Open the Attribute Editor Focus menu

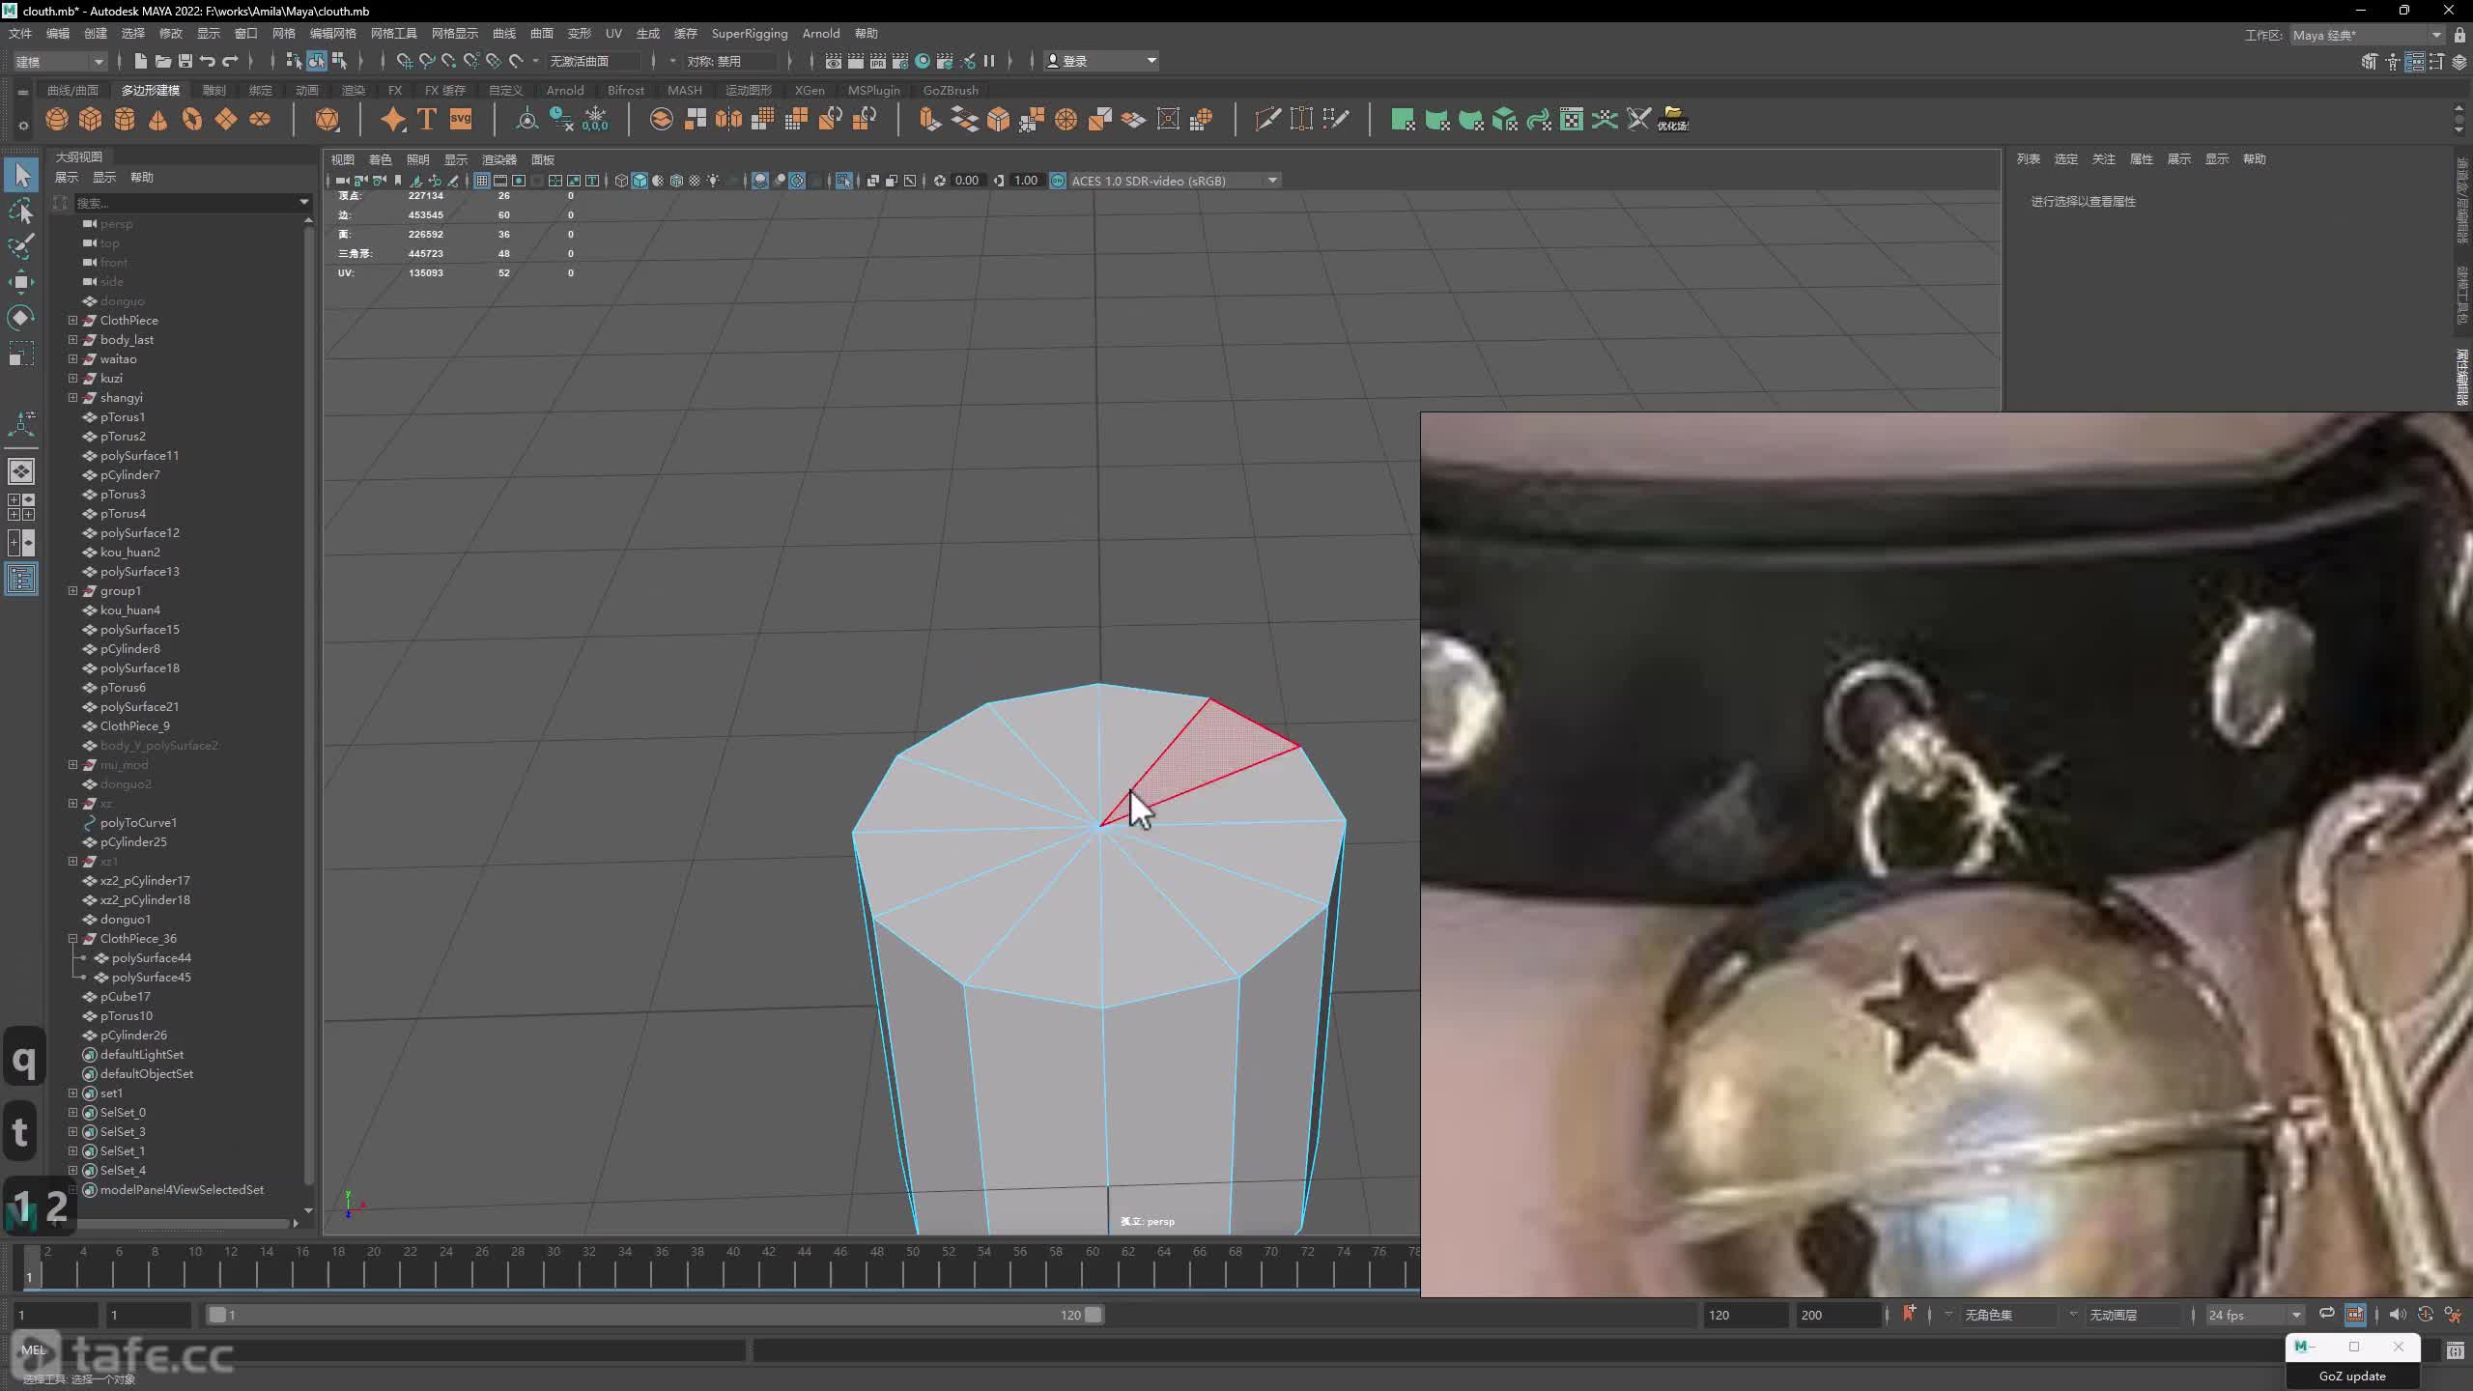coord(2103,158)
